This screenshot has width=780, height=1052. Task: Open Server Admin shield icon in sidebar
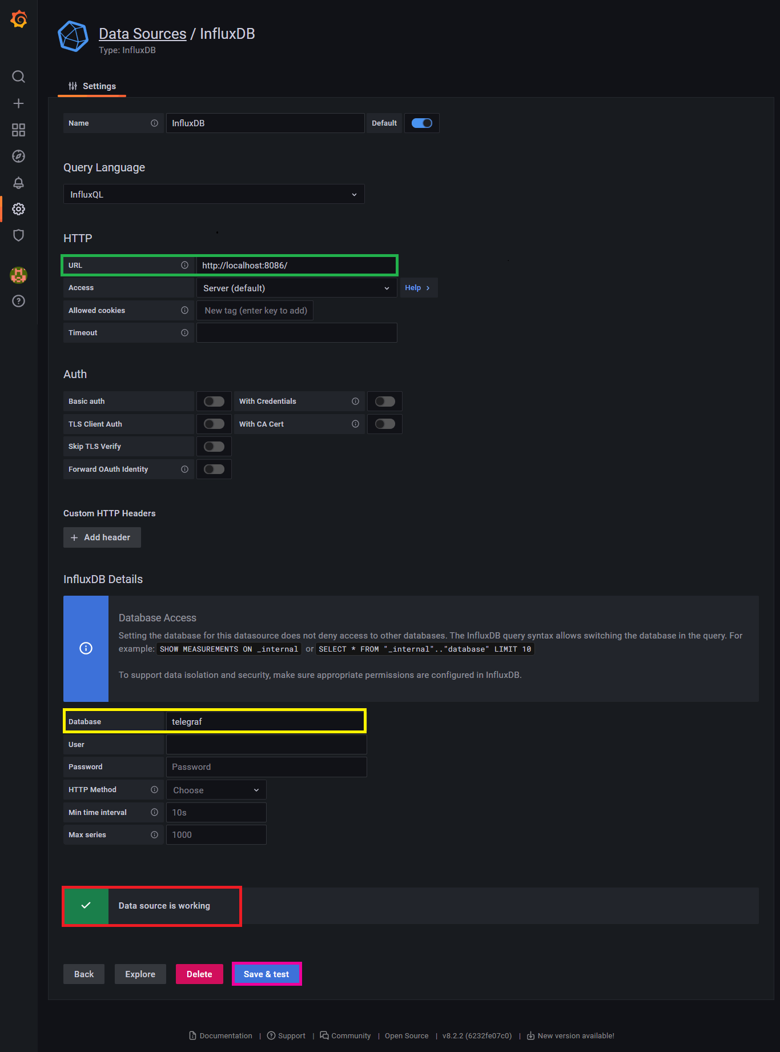point(18,235)
